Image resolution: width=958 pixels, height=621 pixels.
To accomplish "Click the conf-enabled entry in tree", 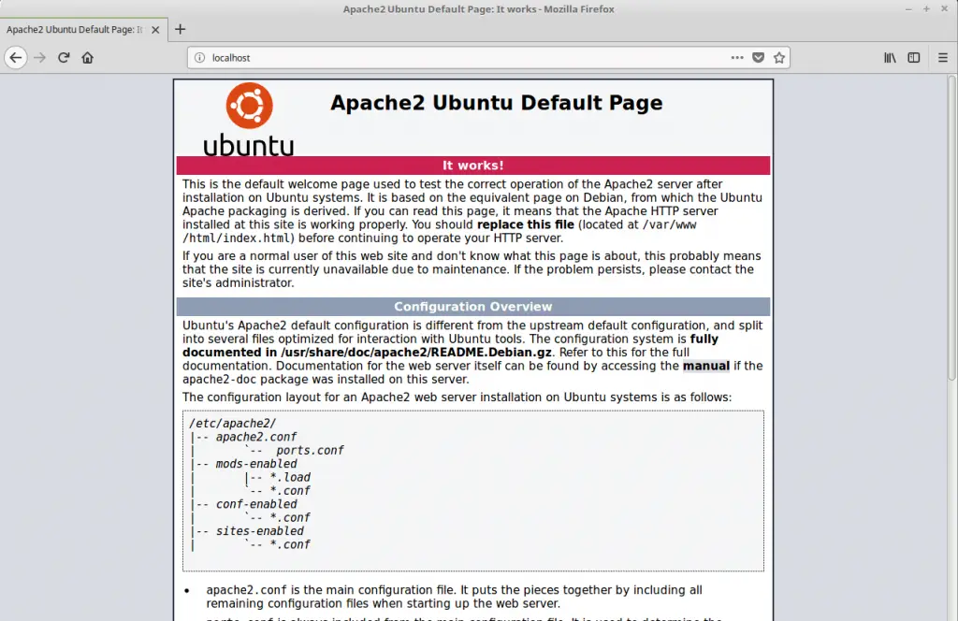I will coord(256,504).
